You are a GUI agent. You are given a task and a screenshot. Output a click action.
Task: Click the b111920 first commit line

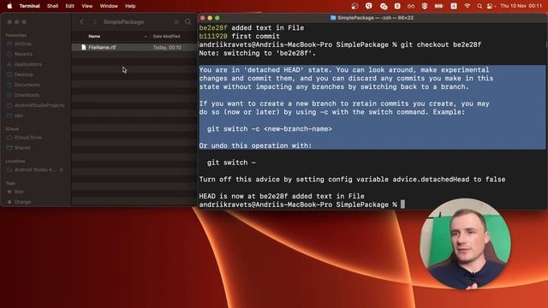click(239, 36)
